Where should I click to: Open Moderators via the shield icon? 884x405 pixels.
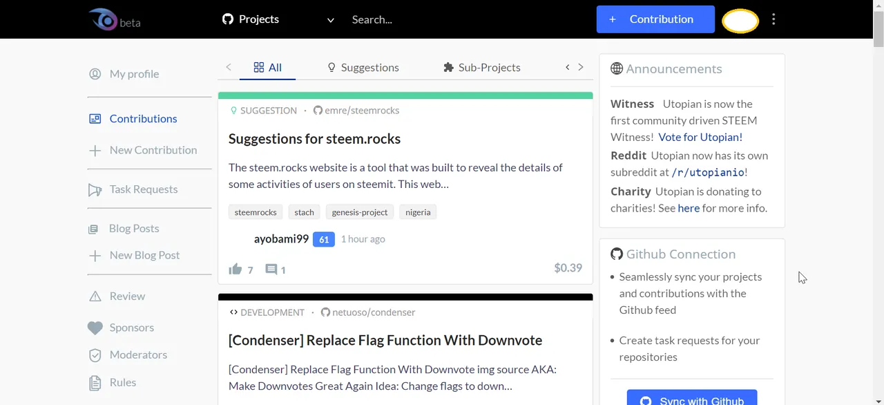[x=95, y=355]
